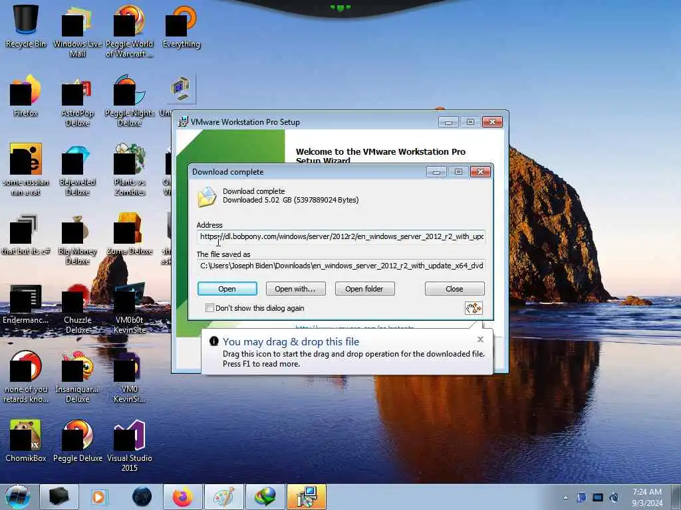Minimize the Download complete dialog
Screen dimensions: 681x510
436,172
